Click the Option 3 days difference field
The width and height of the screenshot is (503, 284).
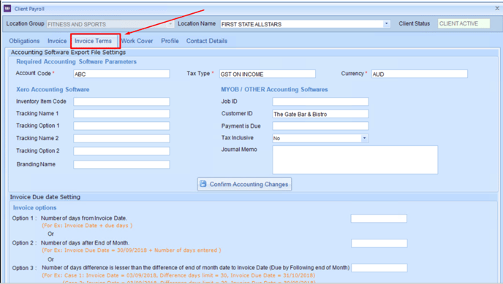[379, 268]
